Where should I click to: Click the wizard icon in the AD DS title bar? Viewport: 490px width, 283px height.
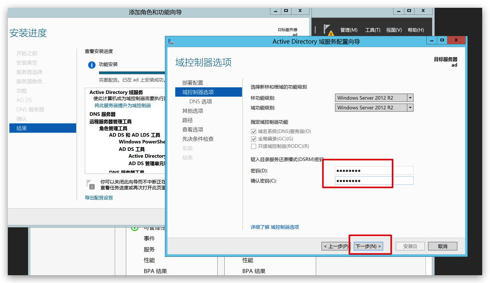coord(170,41)
